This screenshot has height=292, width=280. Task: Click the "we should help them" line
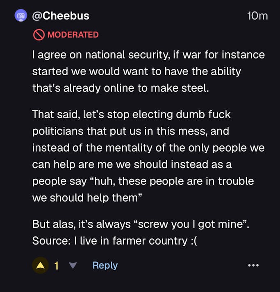click(87, 198)
